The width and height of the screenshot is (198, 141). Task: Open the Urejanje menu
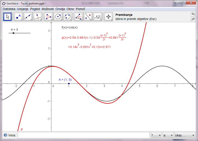pyautogui.click(x=23, y=9)
